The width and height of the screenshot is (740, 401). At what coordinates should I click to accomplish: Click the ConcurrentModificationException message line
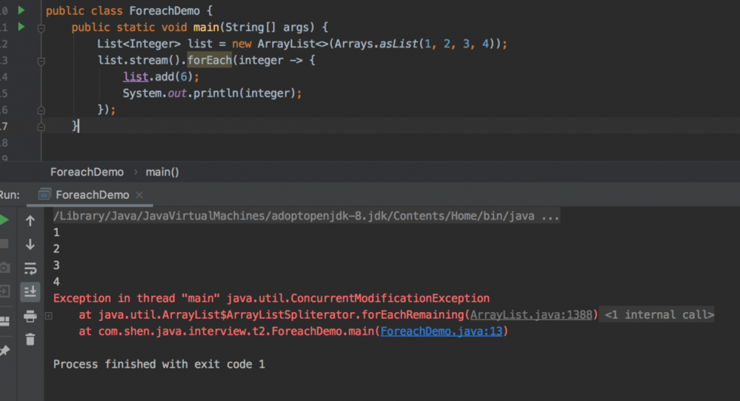(x=271, y=298)
